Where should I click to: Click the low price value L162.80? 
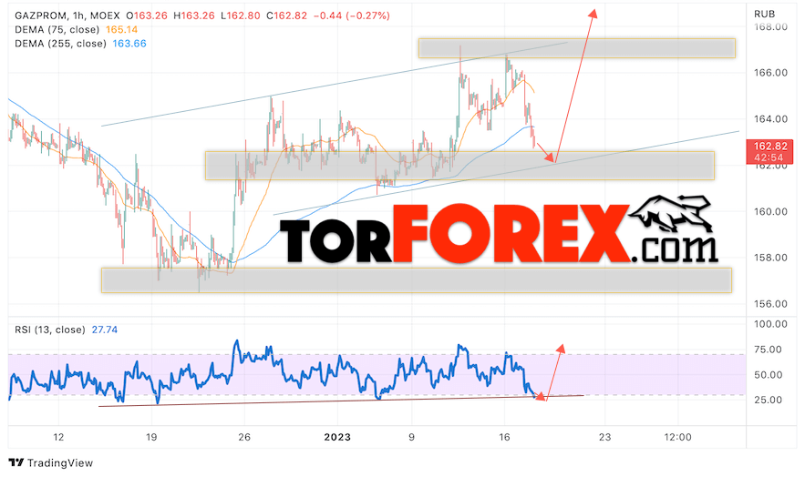point(241,15)
